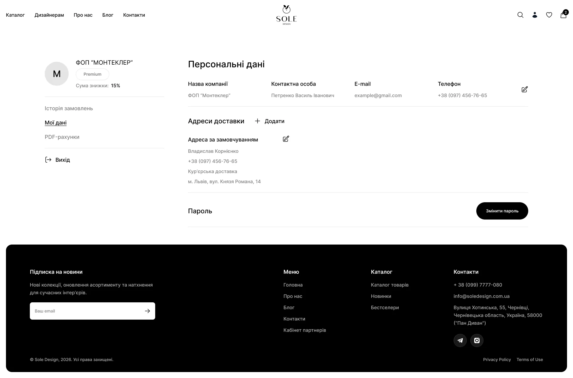Open the Блог header menu

108,15
